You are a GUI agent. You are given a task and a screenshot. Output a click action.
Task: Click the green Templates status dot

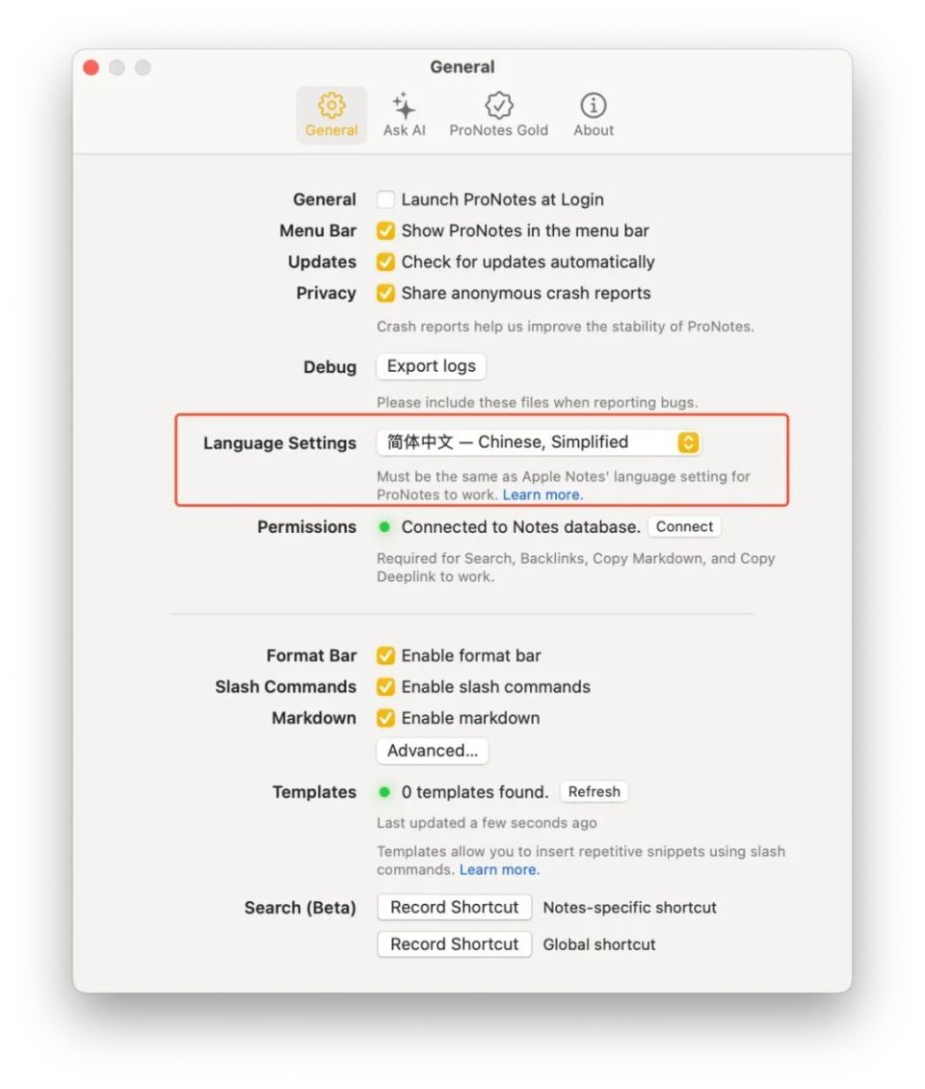tap(384, 792)
